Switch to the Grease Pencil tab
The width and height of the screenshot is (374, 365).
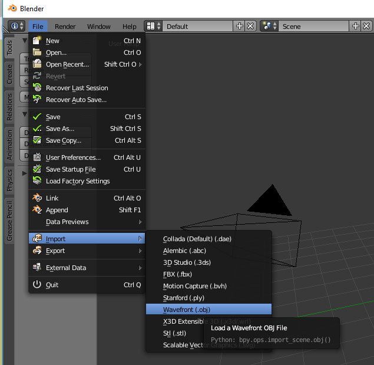[9, 221]
